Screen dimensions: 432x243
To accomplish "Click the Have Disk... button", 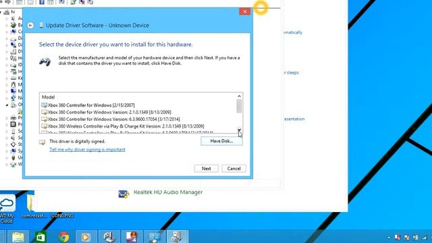I will tap(221, 141).
